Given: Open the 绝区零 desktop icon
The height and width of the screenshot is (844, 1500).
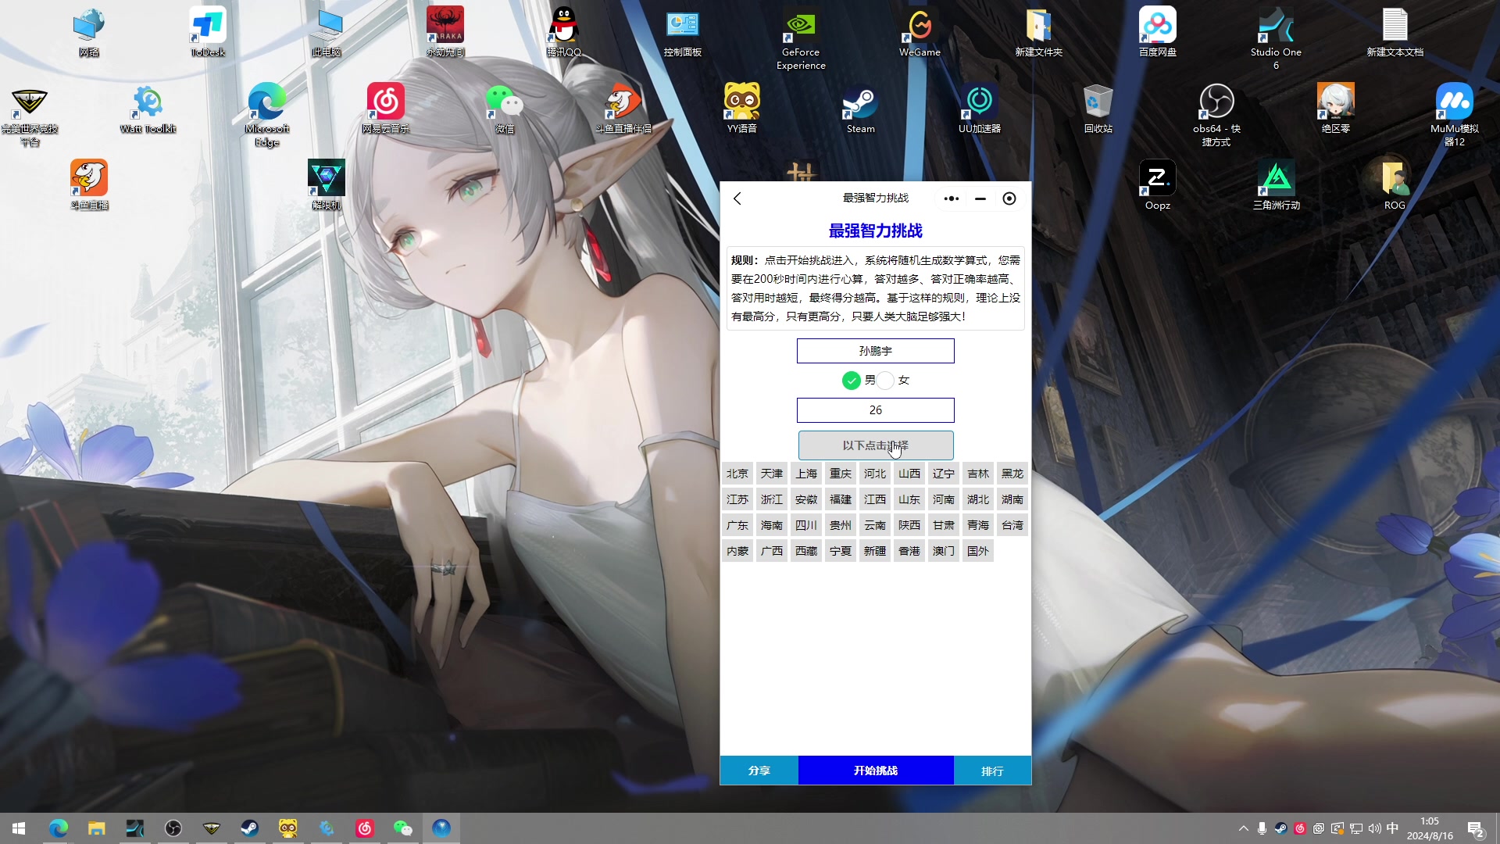Looking at the screenshot, I should (x=1335, y=109).
